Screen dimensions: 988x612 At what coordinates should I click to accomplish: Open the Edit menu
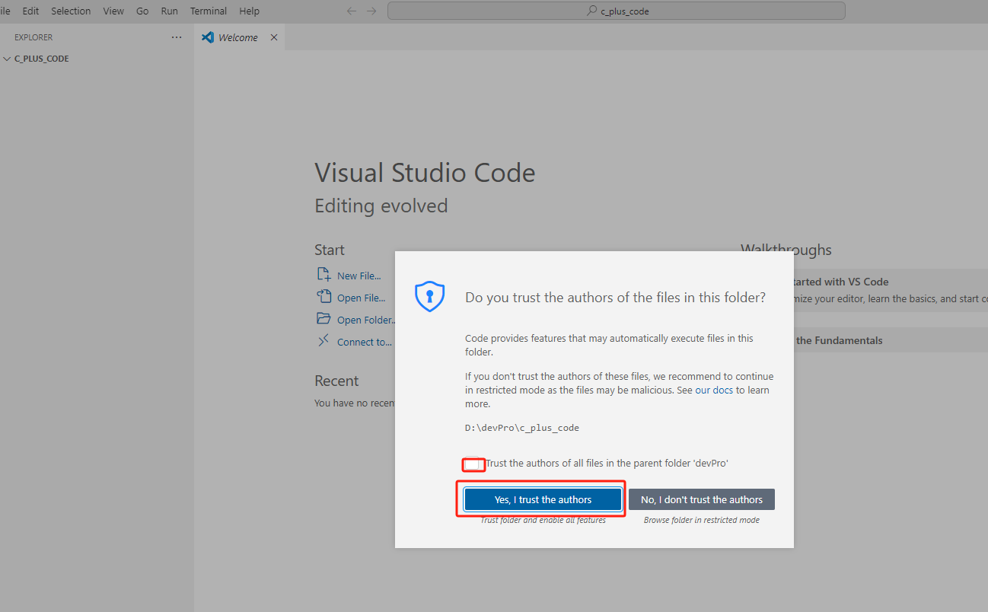(x=30, y=11)
